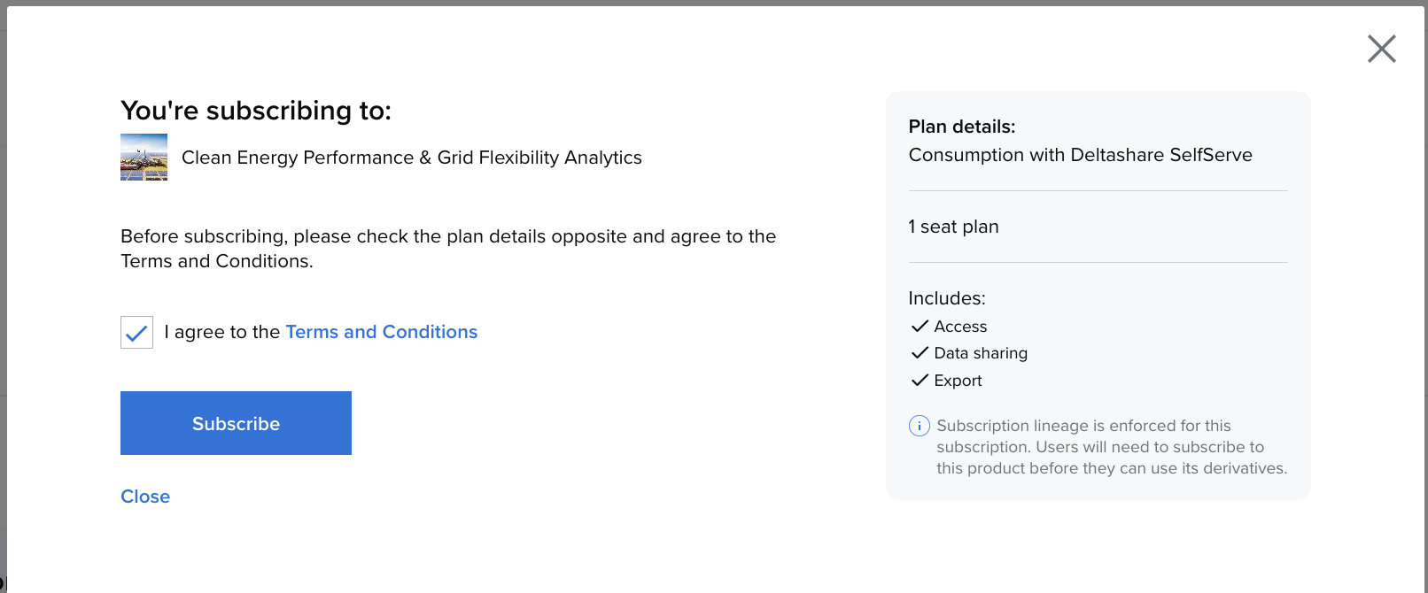Screen dimensions: 1428x593
Task: Click the Includes label
Action: [x=946, y=298]
